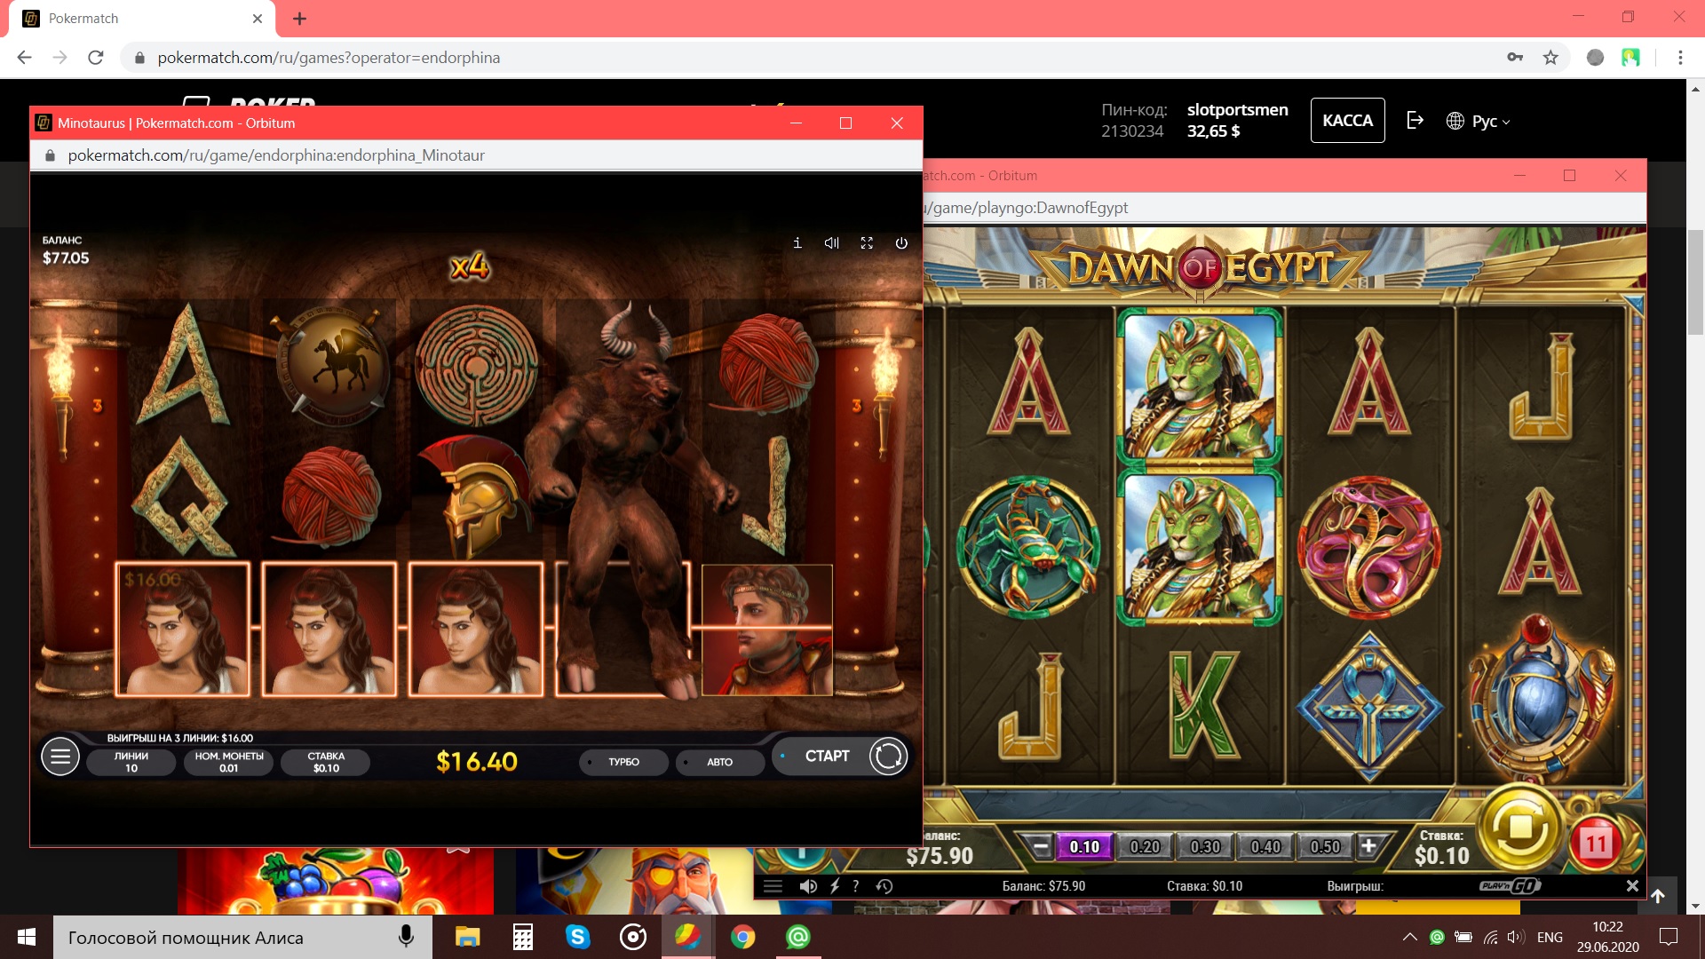
Task: Mute sound in Minotaurus game
Action: pos(831,243)
